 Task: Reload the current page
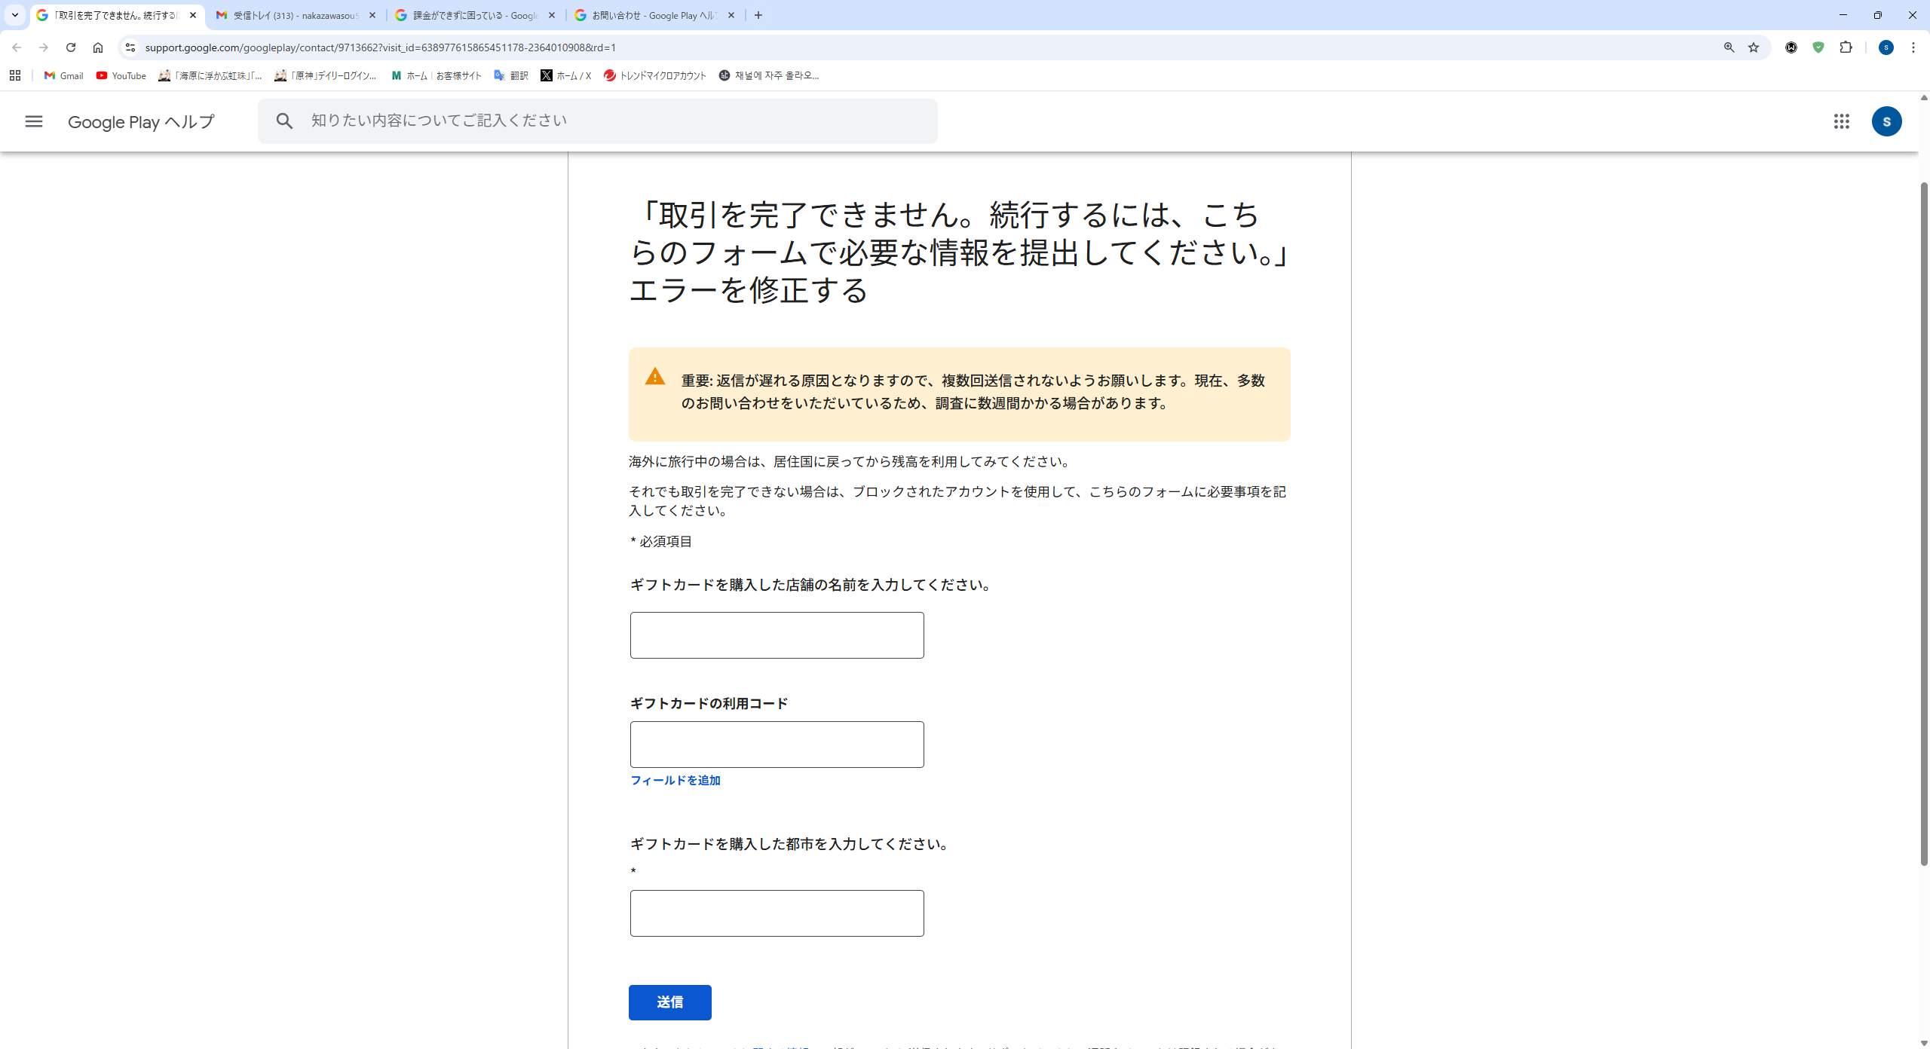(x=70, y=47)
